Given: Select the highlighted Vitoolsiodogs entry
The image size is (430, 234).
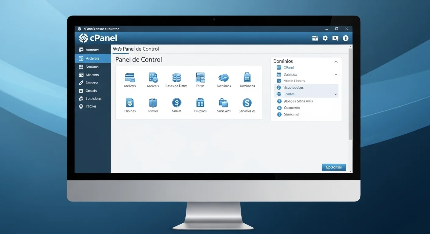Looking at the screenshot, I should (x=306, y=87).
